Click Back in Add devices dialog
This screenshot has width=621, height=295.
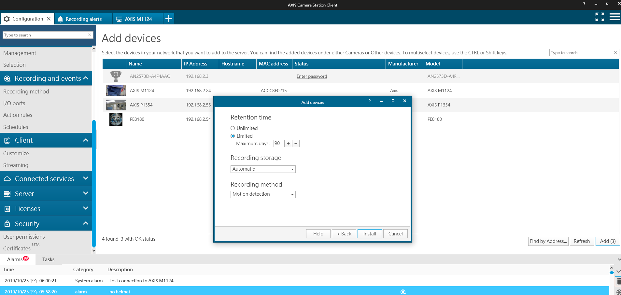[x=344, y=234]
